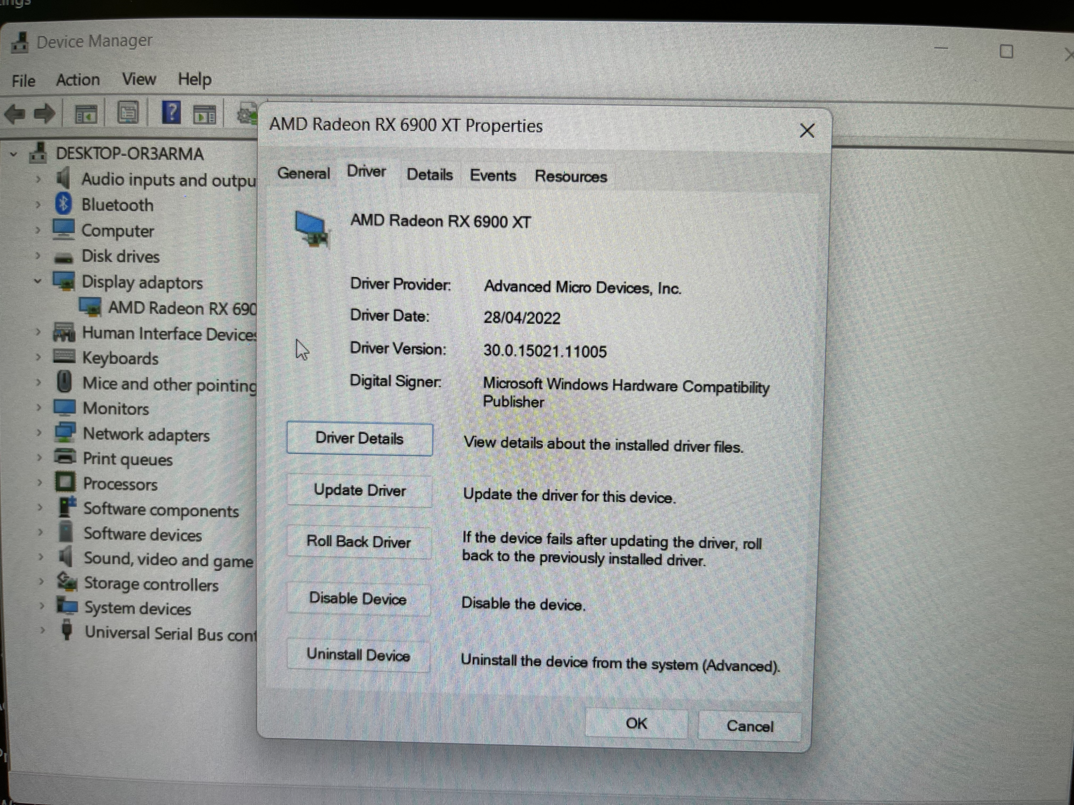The width and height of the screenshot is (1074, 805).
Task: Click the Back arrow toolbar icon
Action: point(14,114)
